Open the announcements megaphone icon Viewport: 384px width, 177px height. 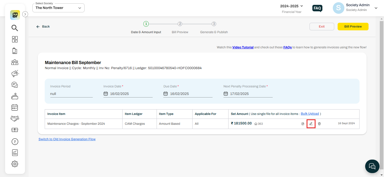coord(15,73)
